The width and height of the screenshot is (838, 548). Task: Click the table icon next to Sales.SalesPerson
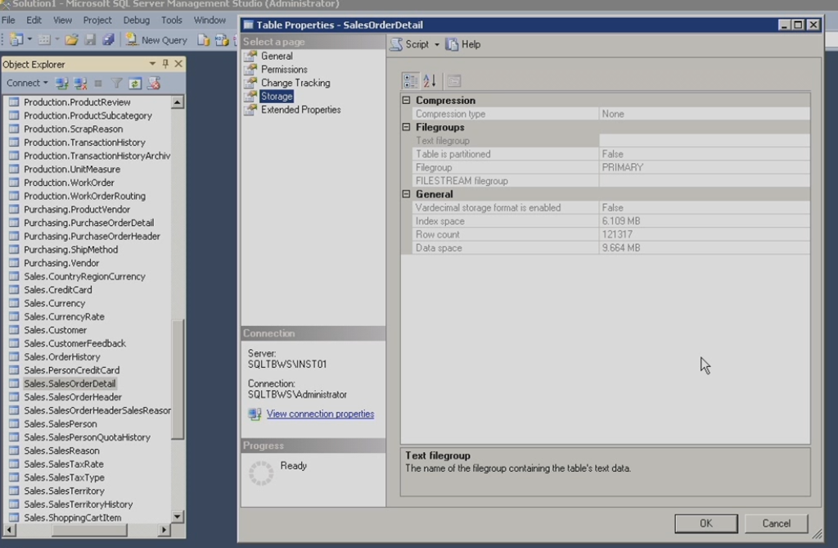14,423
